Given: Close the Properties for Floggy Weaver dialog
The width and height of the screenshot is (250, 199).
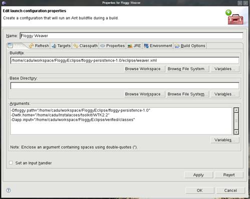Looking at the screenshot, I should [245, 3].
